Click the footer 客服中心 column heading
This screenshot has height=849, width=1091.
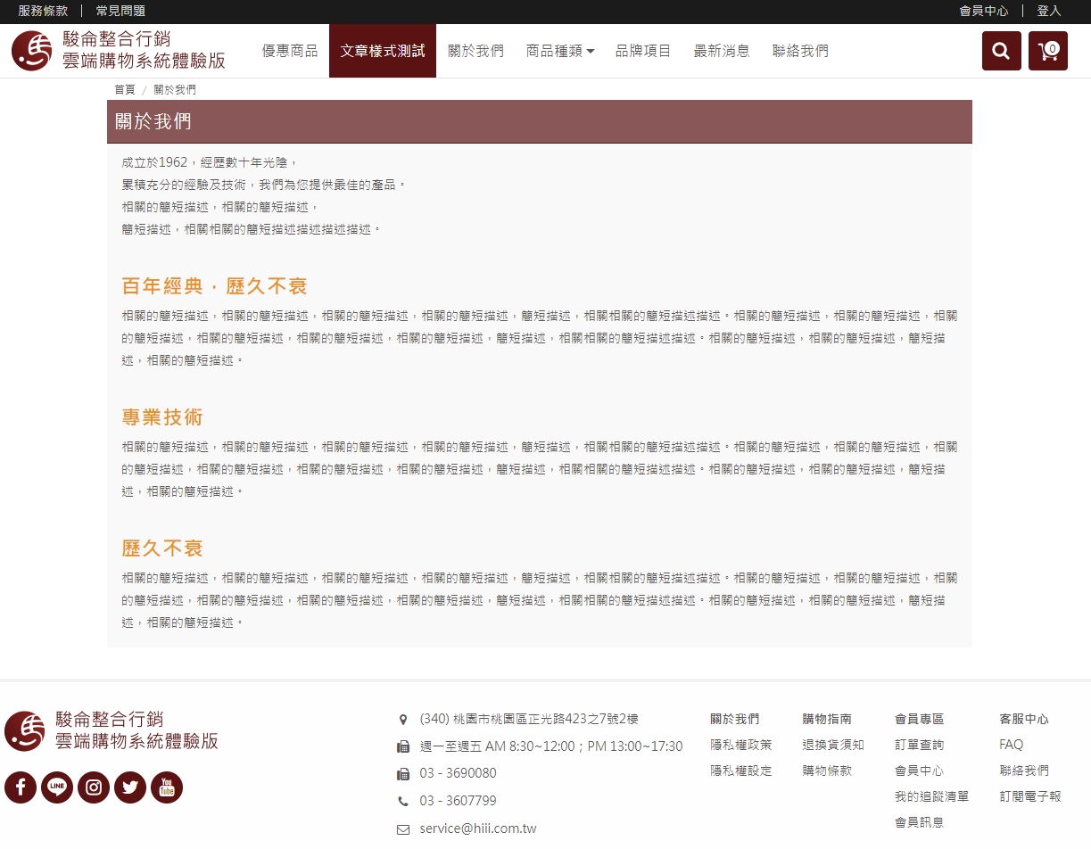click(1024, 719)
